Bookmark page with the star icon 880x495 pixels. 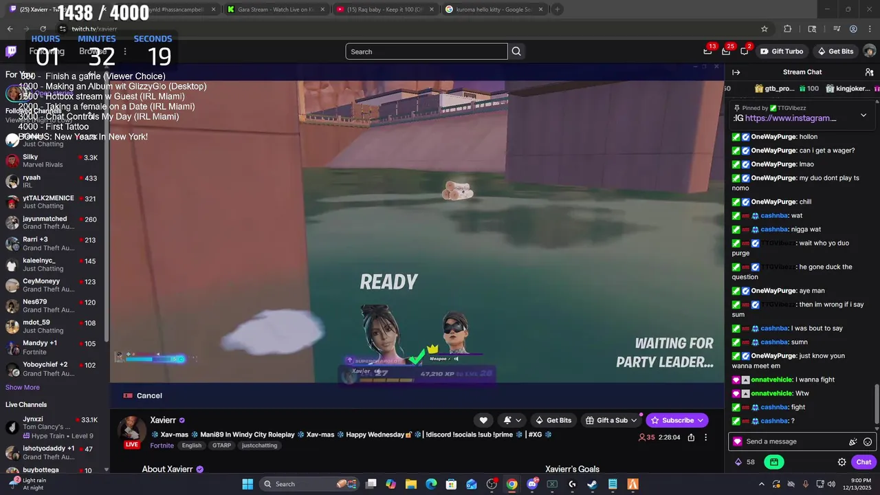764,29
